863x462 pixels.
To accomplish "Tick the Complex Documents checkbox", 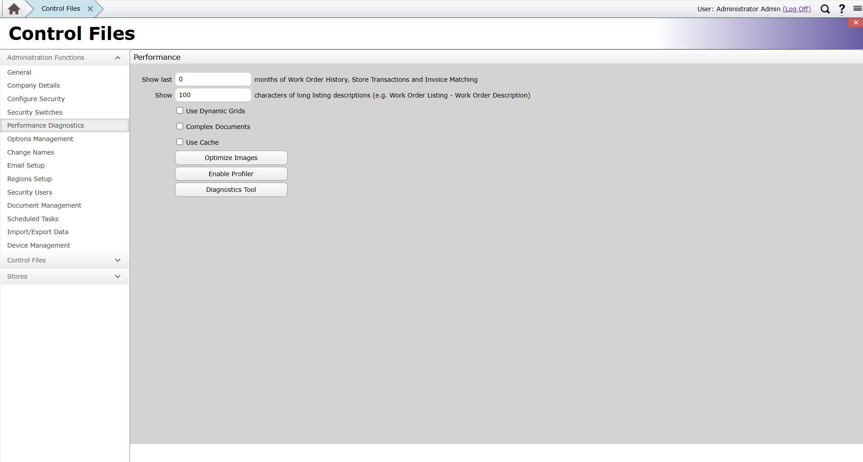I will [x=180, y=126].
